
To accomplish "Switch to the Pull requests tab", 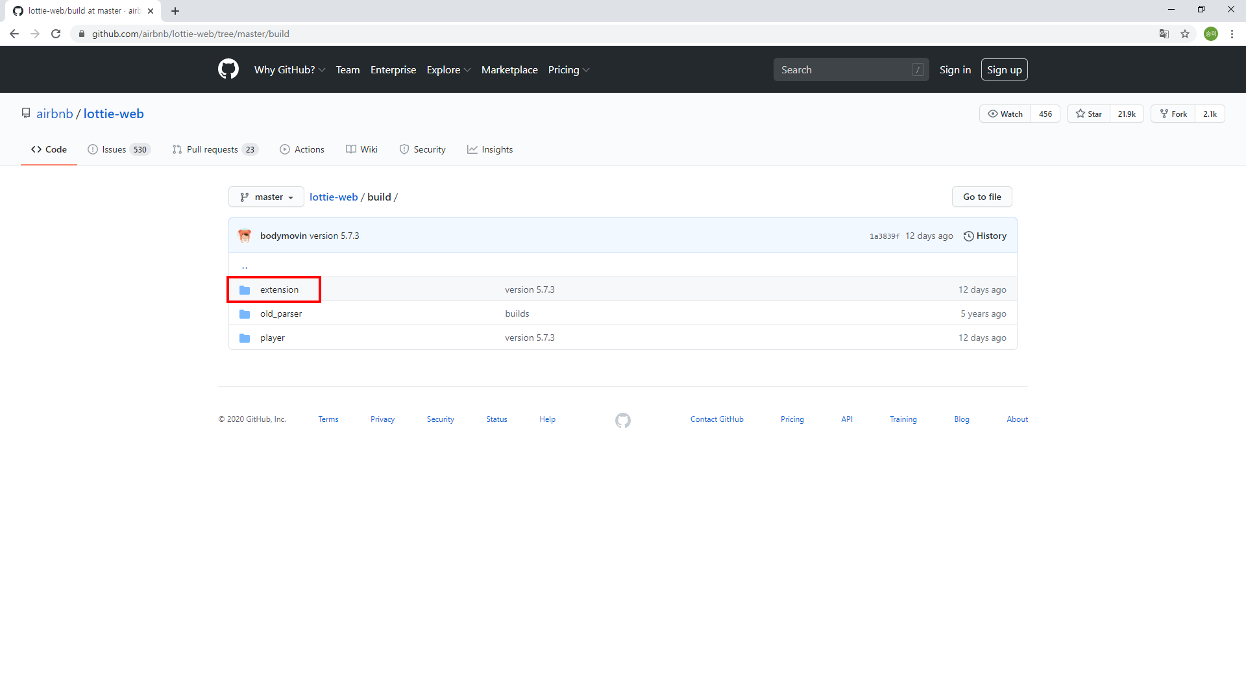I will tap(215, 149).
